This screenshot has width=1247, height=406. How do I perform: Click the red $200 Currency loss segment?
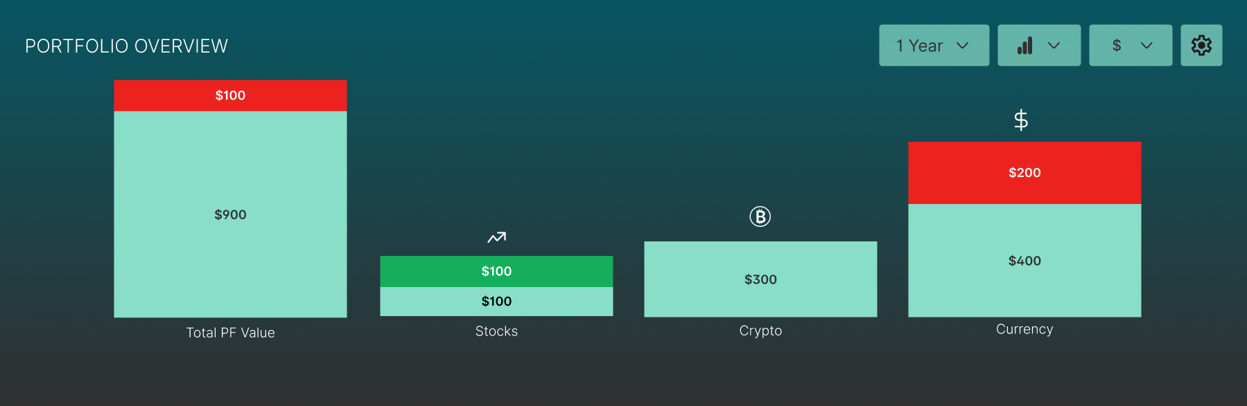coord(1024,173)
